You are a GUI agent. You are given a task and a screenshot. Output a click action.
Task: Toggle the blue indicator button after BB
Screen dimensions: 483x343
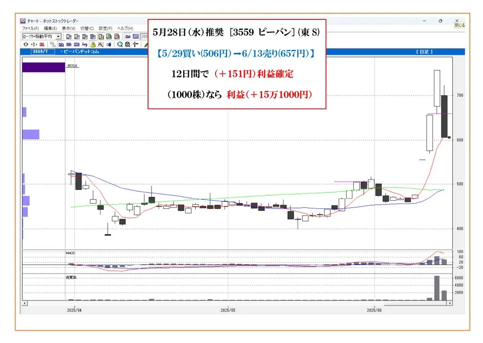click(77, 45)
